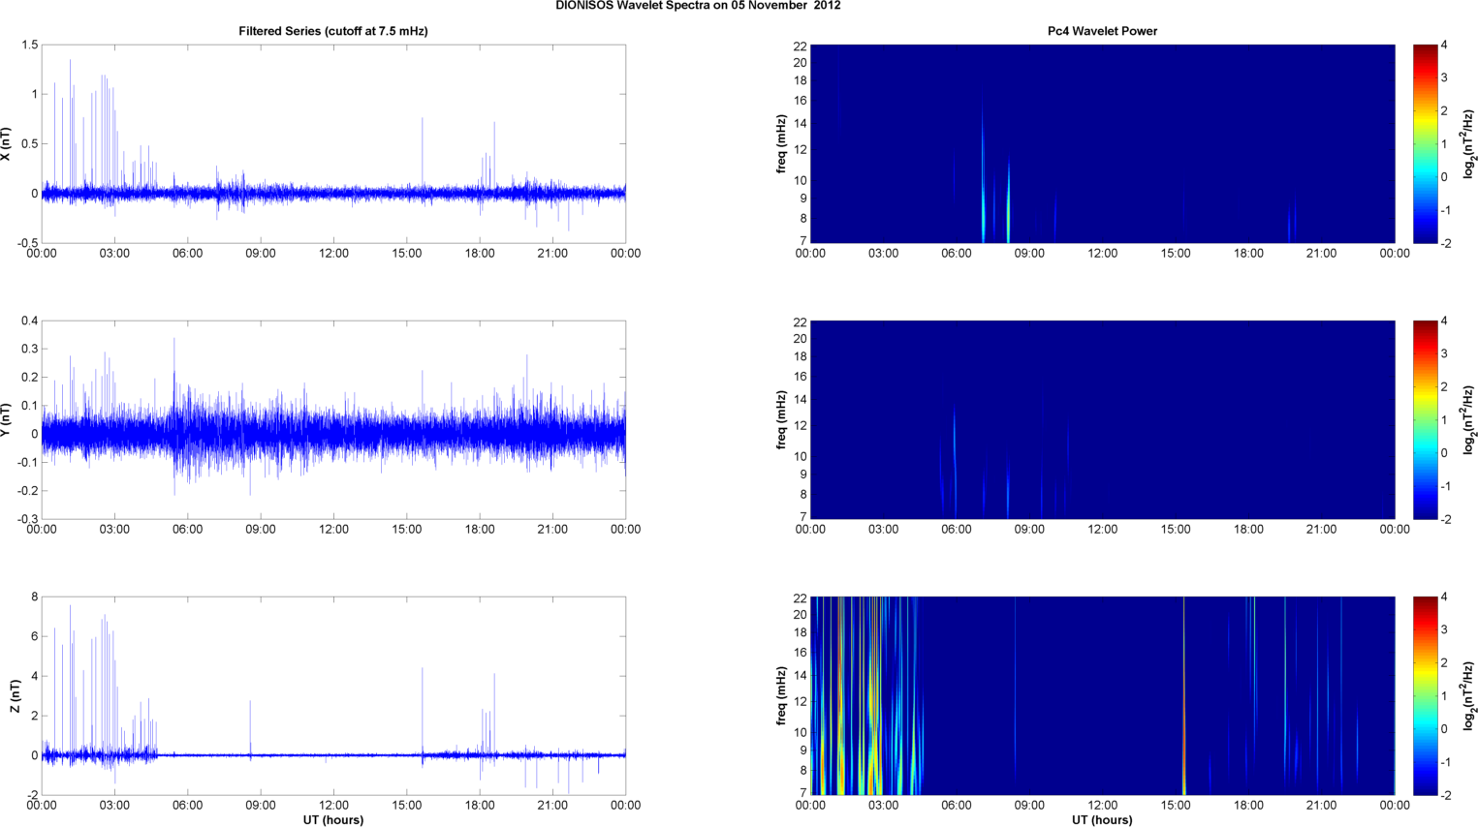Click '03:00' tick under Z filtered series plot
The width and height of the screenshot is (1478, 827).
(114, 806)
